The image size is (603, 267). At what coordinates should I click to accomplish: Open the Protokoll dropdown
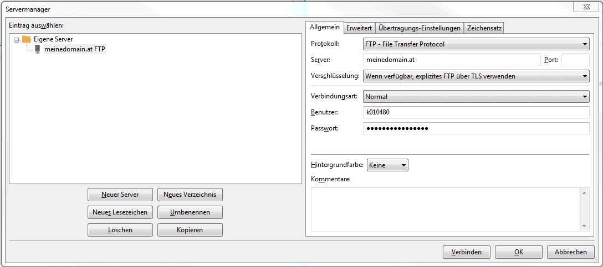[x=476, y=44]
